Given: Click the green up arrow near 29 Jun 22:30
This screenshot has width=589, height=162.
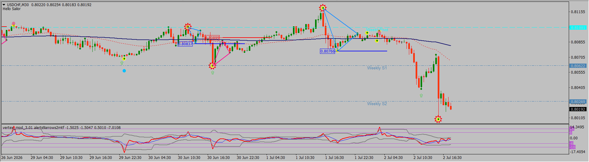Looking at the screenshot, I should tap(122, 63).
